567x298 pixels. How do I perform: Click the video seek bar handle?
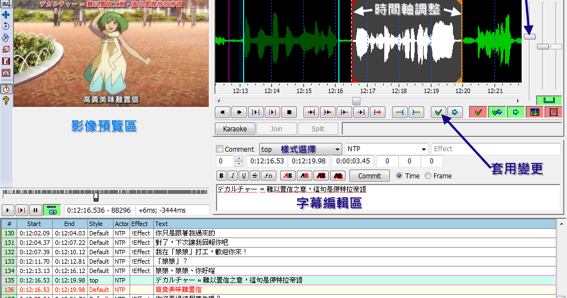[96, 196]
